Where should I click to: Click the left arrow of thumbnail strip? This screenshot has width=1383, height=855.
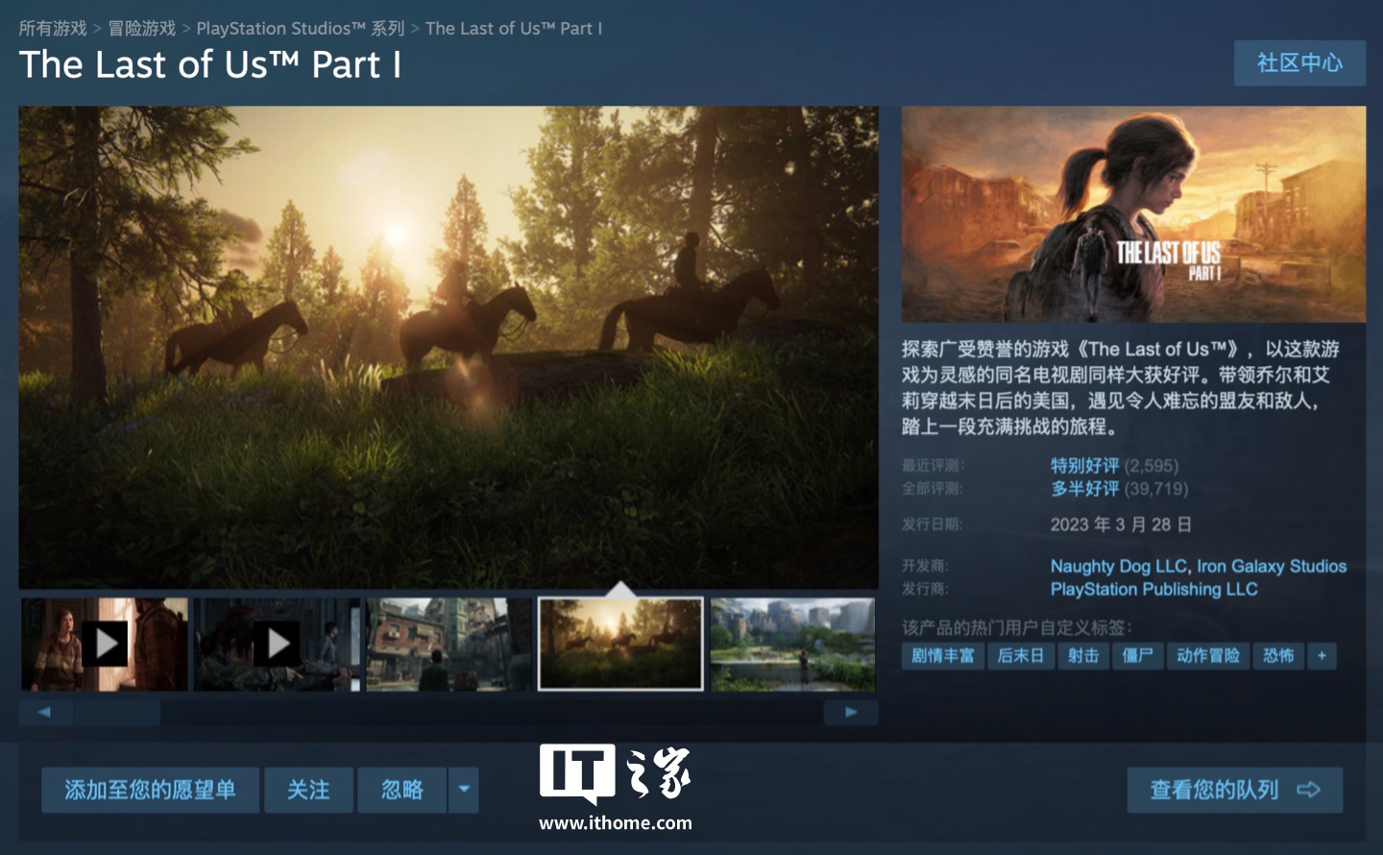(x=44, y=712)
